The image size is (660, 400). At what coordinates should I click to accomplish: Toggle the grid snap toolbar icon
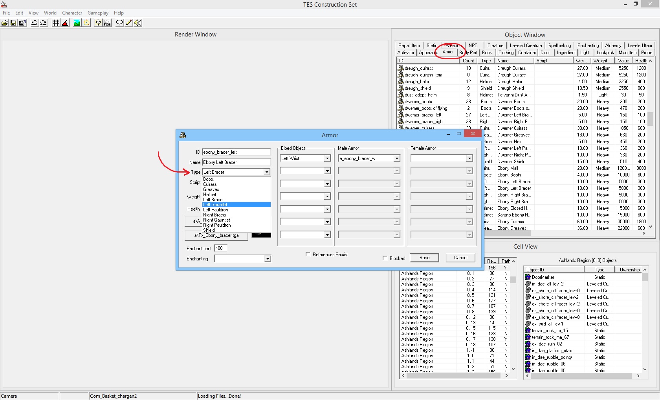[56, 23]
